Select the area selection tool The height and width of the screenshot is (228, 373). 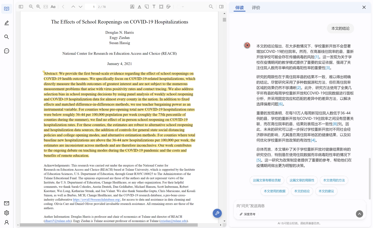[161, 7]
